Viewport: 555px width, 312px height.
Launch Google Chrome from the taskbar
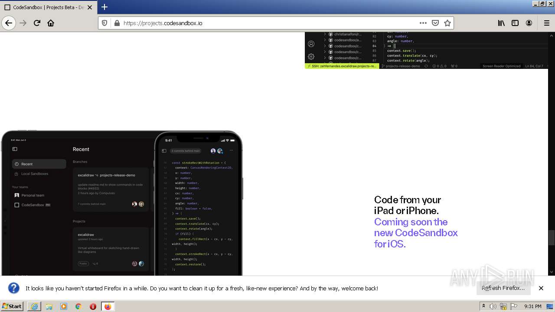click(x=78, y=306)
